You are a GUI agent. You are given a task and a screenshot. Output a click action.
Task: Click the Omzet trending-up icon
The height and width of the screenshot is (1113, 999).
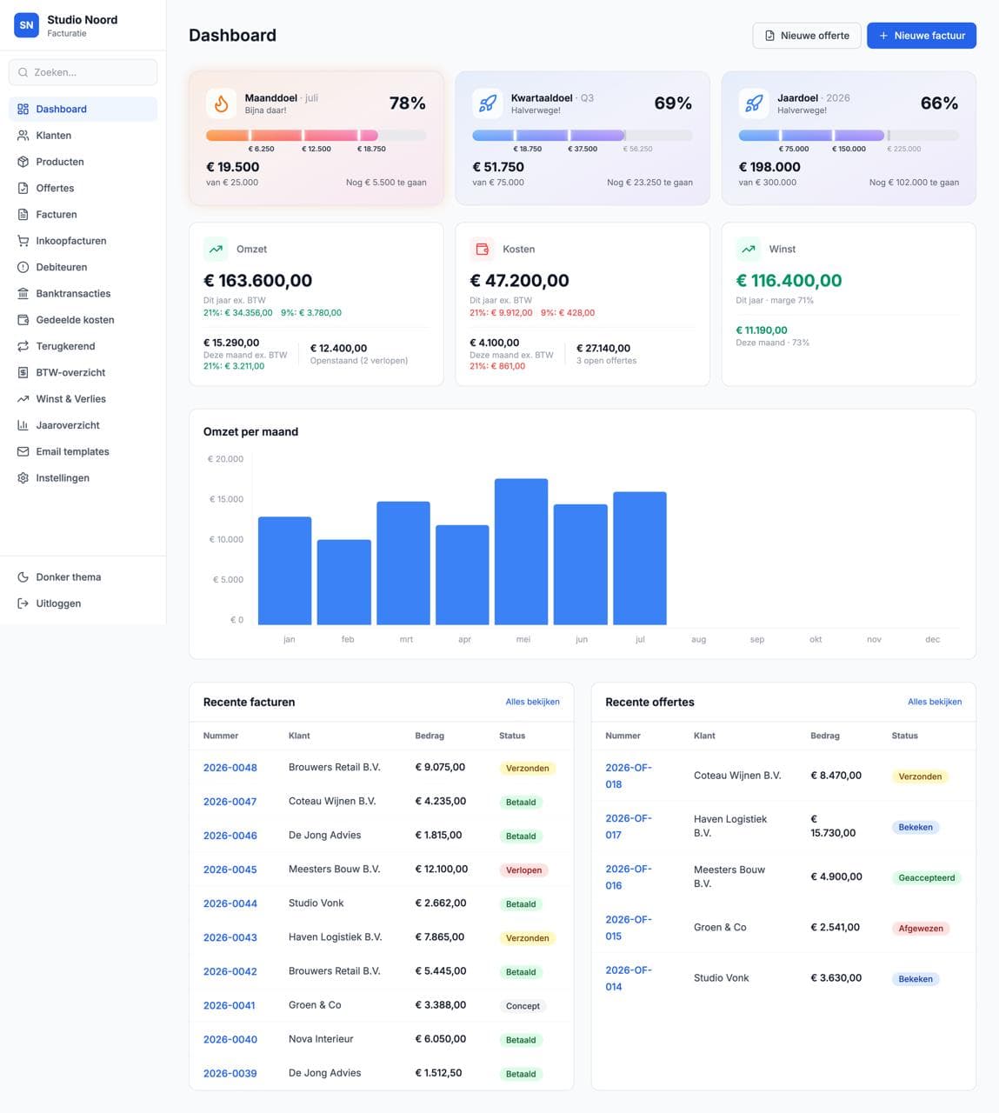(215, 249)
